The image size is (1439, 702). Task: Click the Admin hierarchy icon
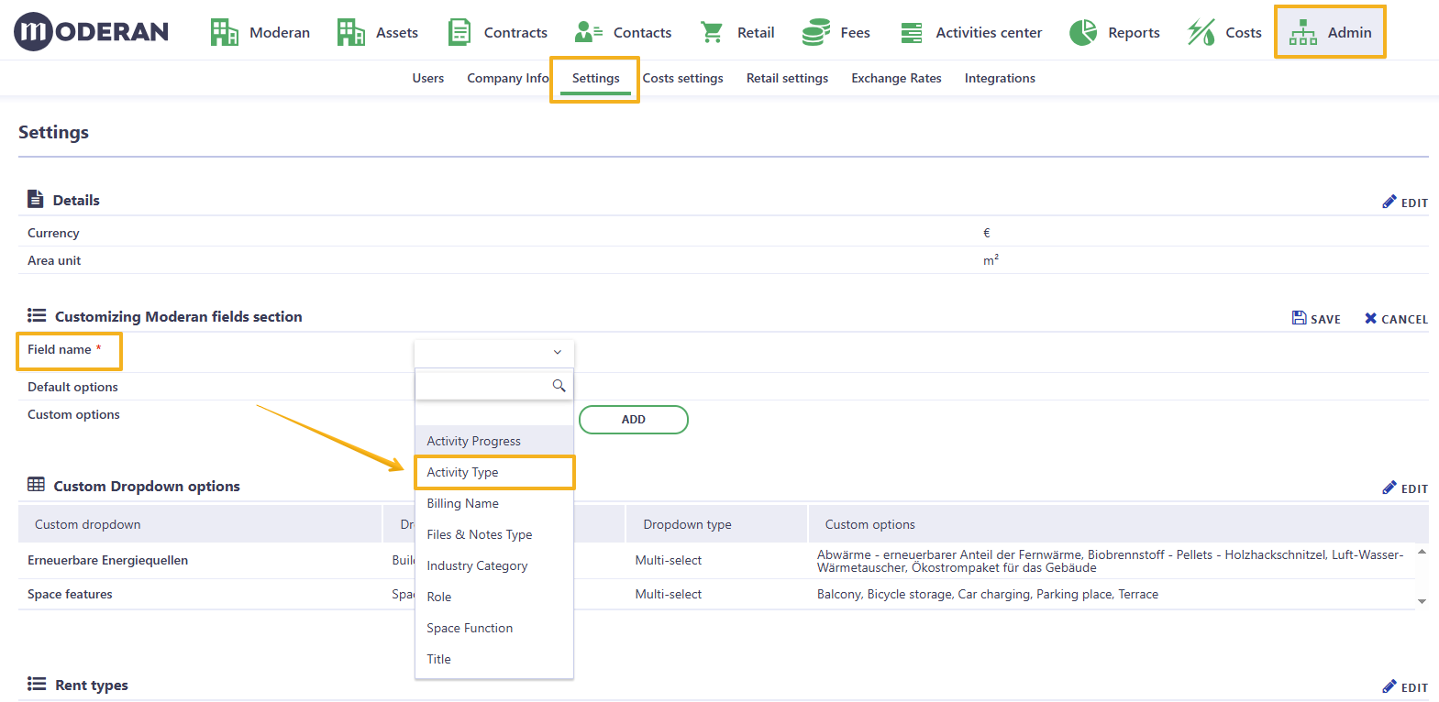pyautogui.click(x=1302, y=32)
